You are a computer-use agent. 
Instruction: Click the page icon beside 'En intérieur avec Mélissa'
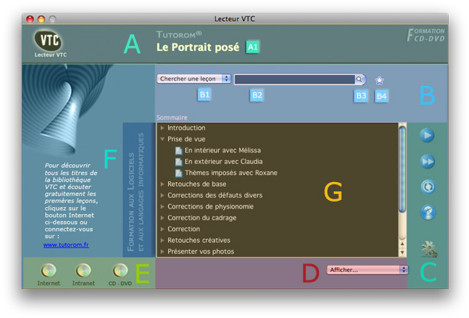178,150
